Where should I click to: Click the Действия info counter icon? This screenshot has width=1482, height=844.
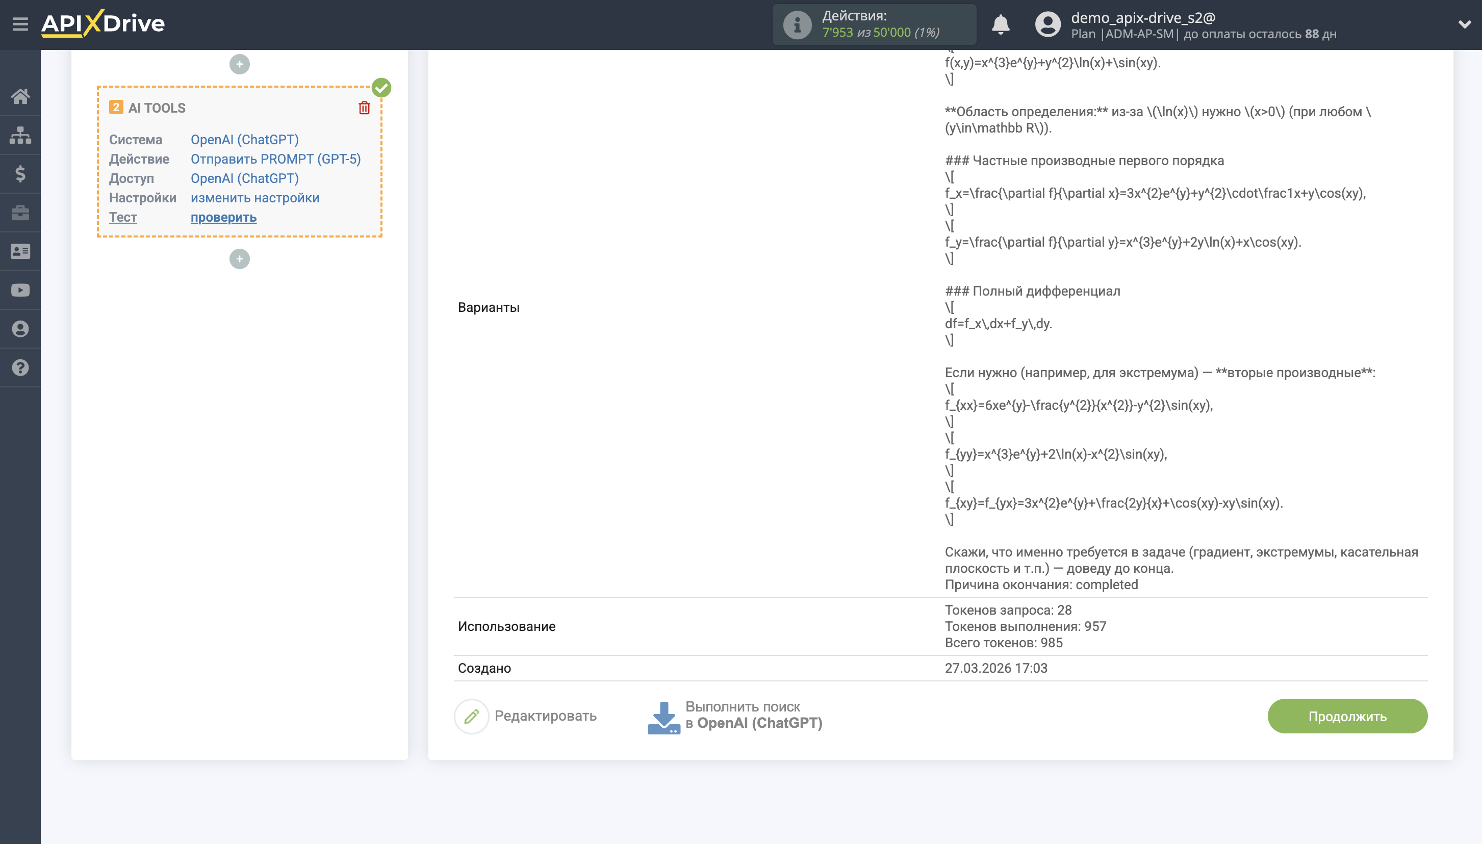point(797,24)
